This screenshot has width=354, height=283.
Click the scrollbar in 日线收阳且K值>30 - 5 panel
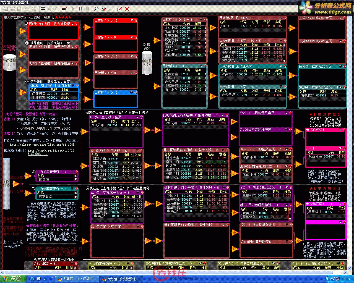(284, 53)
